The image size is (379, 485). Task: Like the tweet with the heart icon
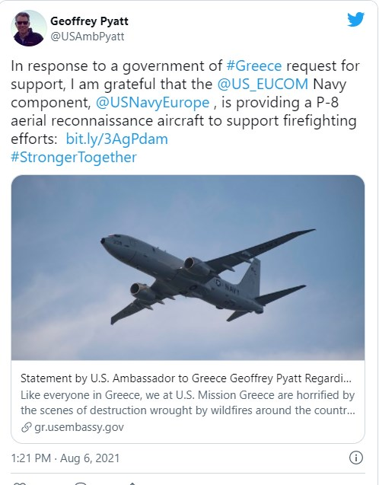(x=20, y=483)
